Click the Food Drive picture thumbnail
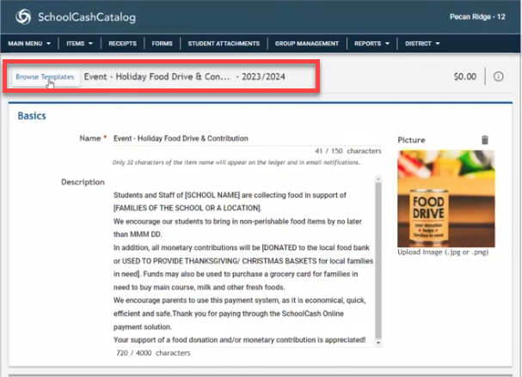 pyautogui.click(x=446, y=199)
